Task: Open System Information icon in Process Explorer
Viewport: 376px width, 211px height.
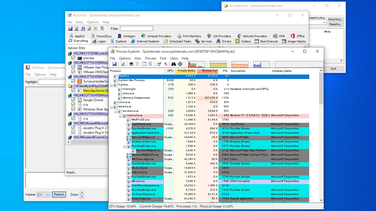Action: (x=131, y=64)
